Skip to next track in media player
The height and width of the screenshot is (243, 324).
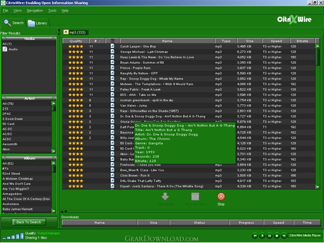pyautogui.click(x=284, y=235)
